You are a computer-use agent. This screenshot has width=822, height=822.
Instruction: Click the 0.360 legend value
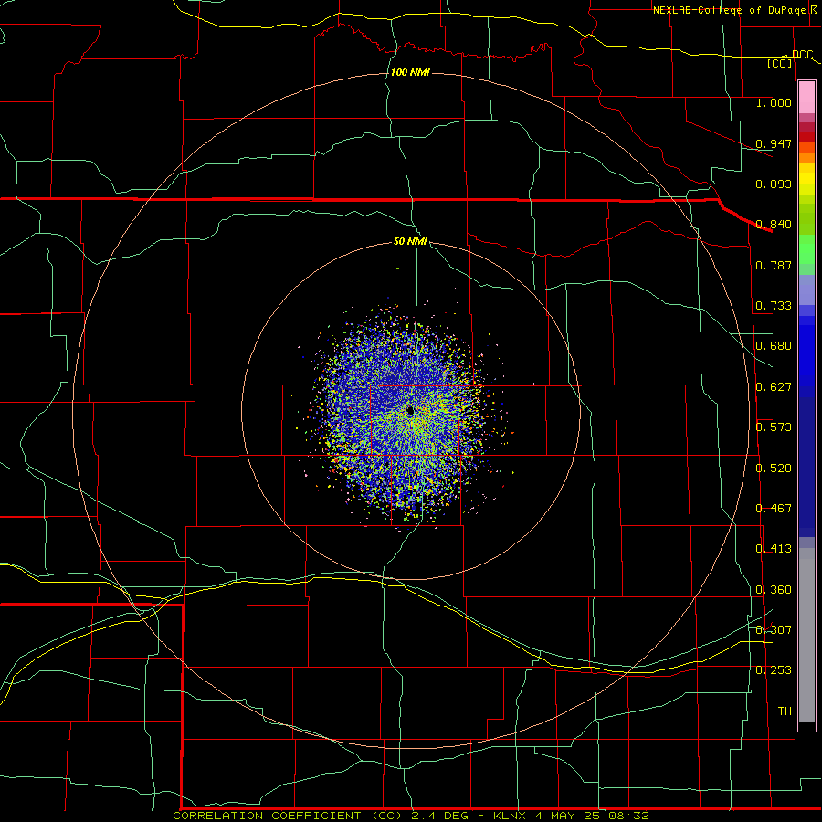[774, 590]
